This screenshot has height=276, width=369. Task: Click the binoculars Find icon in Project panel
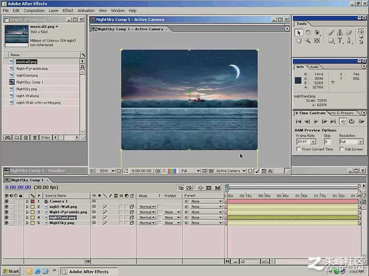click(x=7, y=138)
